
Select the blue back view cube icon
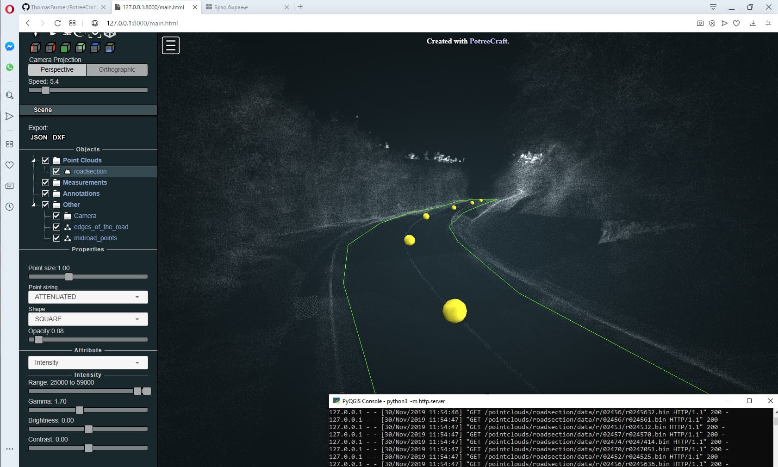(95, 48)
